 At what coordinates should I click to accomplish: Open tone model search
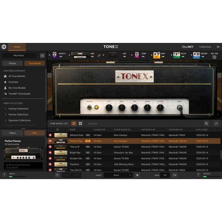point(206,124)
